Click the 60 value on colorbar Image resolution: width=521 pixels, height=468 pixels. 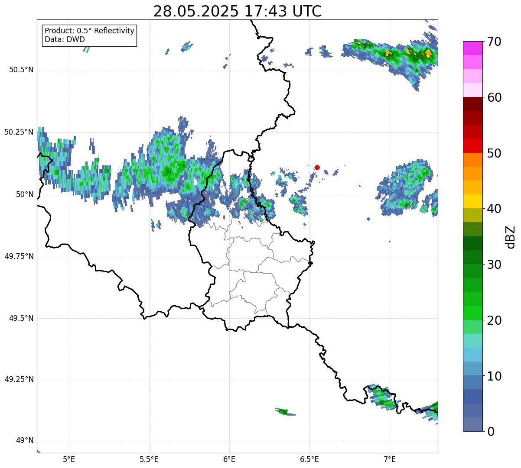point(494,97)
